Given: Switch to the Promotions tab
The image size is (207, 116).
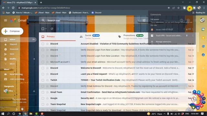Looking at the screenshot, I should click(133, 37).
